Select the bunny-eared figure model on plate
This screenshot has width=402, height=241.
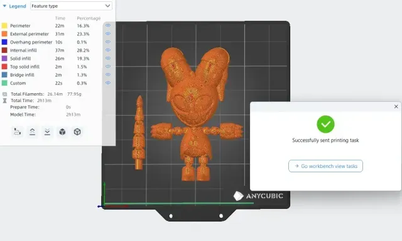click(x=196, y=113)
